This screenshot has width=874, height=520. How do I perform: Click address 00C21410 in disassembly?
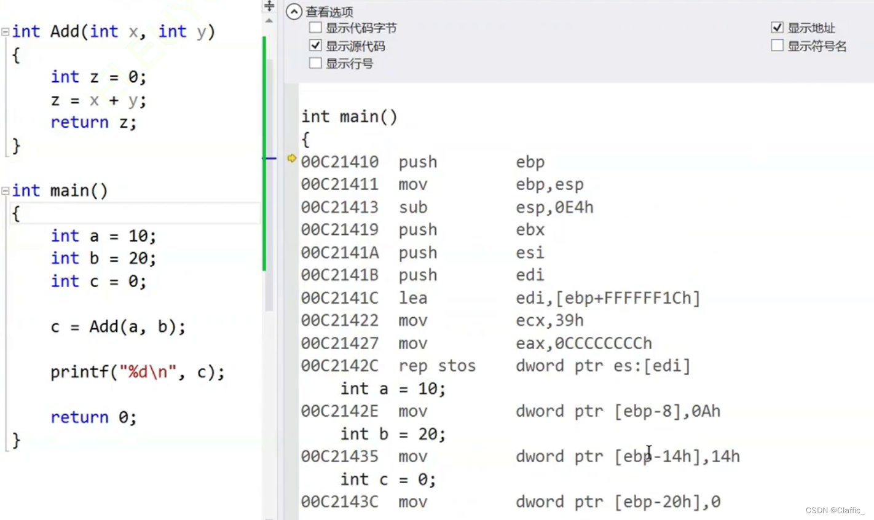click(x=340, y=162)
